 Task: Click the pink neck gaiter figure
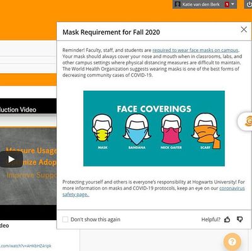pos(171,131)
